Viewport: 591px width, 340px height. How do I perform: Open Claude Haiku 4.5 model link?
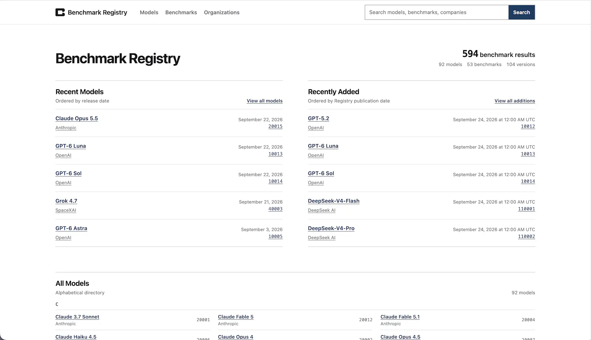point(76,337)
